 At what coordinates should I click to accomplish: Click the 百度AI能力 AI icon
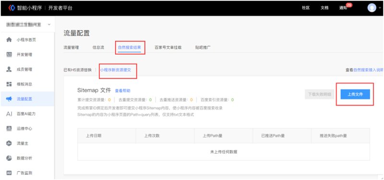9,114
